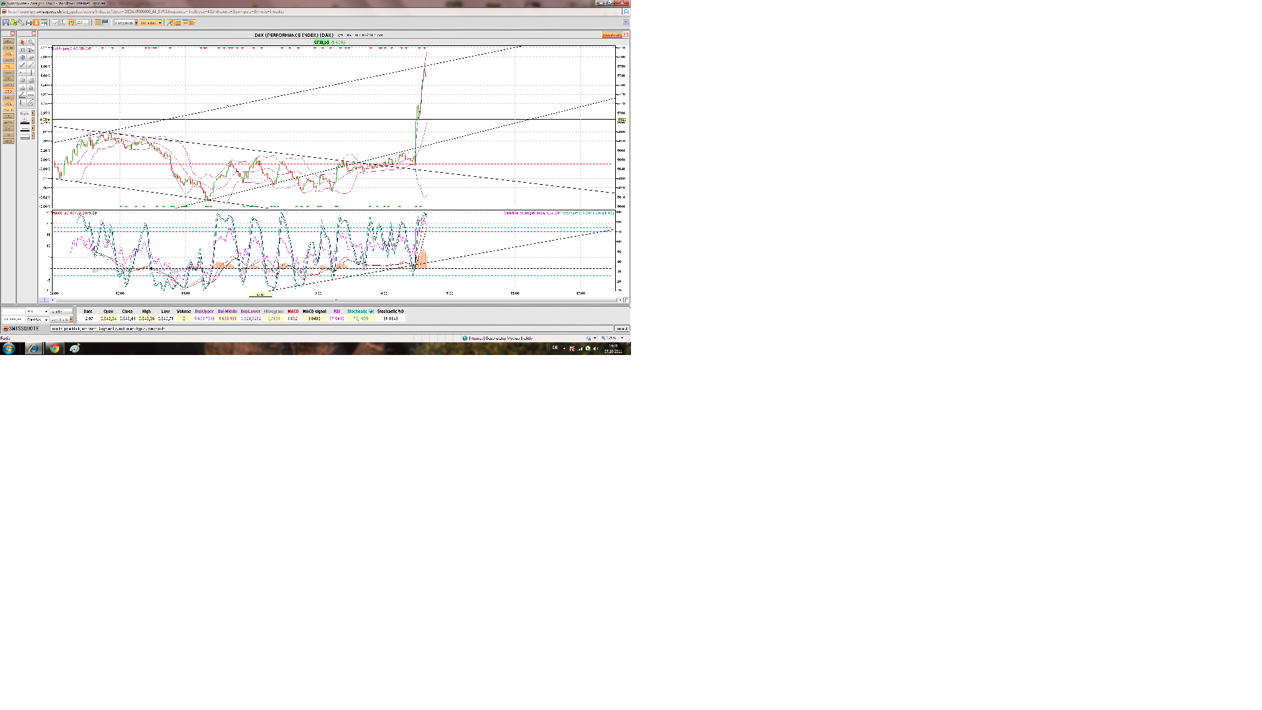This screenshot has height=710, width=1262.
Task: Close the drawing tools panel
Action: pos(34,33)
